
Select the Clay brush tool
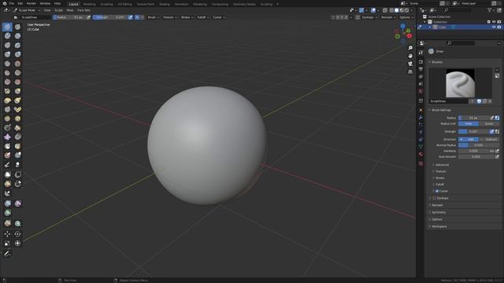7,36
